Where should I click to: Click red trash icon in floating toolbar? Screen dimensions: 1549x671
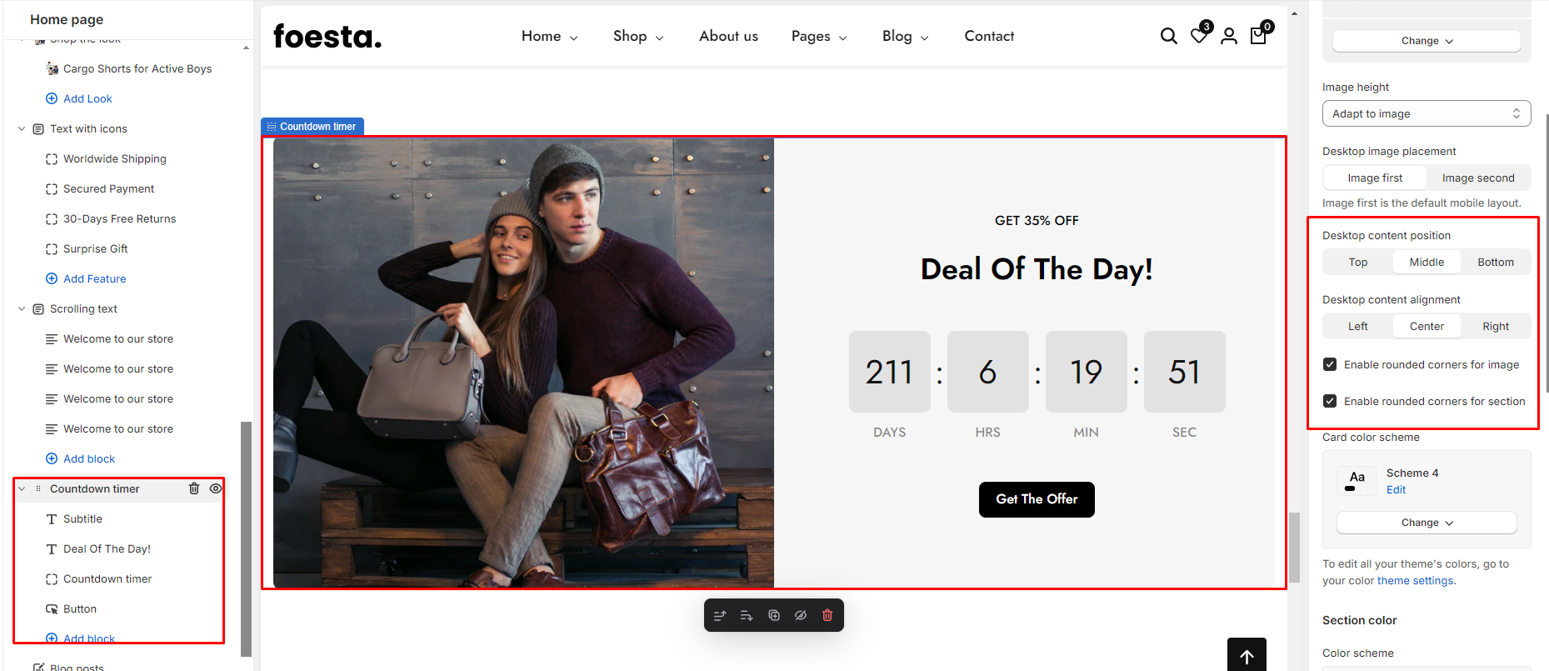click(827, 615)
